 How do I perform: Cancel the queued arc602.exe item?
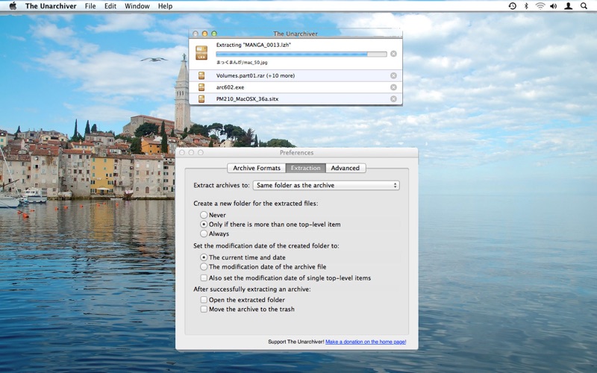(x=393, y=87)
